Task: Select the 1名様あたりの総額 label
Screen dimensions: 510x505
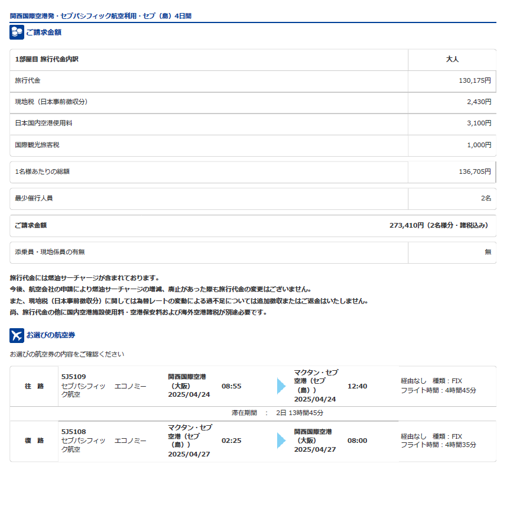Action: point(43,171)
